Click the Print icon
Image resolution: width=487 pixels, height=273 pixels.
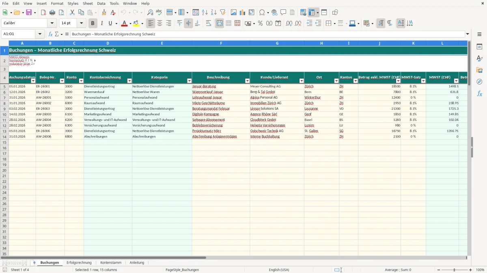pyautogui.click(x=52, y=13)
